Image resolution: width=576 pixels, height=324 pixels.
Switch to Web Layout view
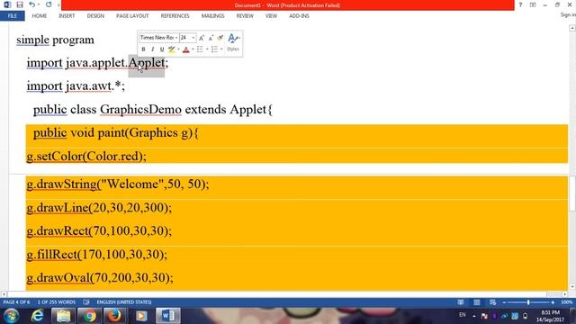pyautogui.click(x=492, y=302)
